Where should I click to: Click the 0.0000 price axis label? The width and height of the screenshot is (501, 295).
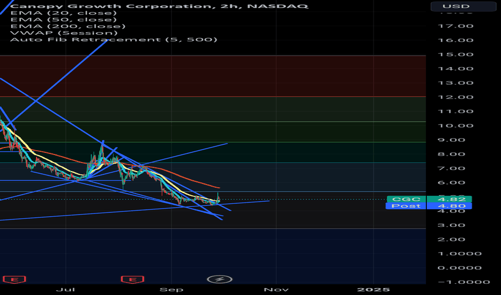click(x=460, y=268)
